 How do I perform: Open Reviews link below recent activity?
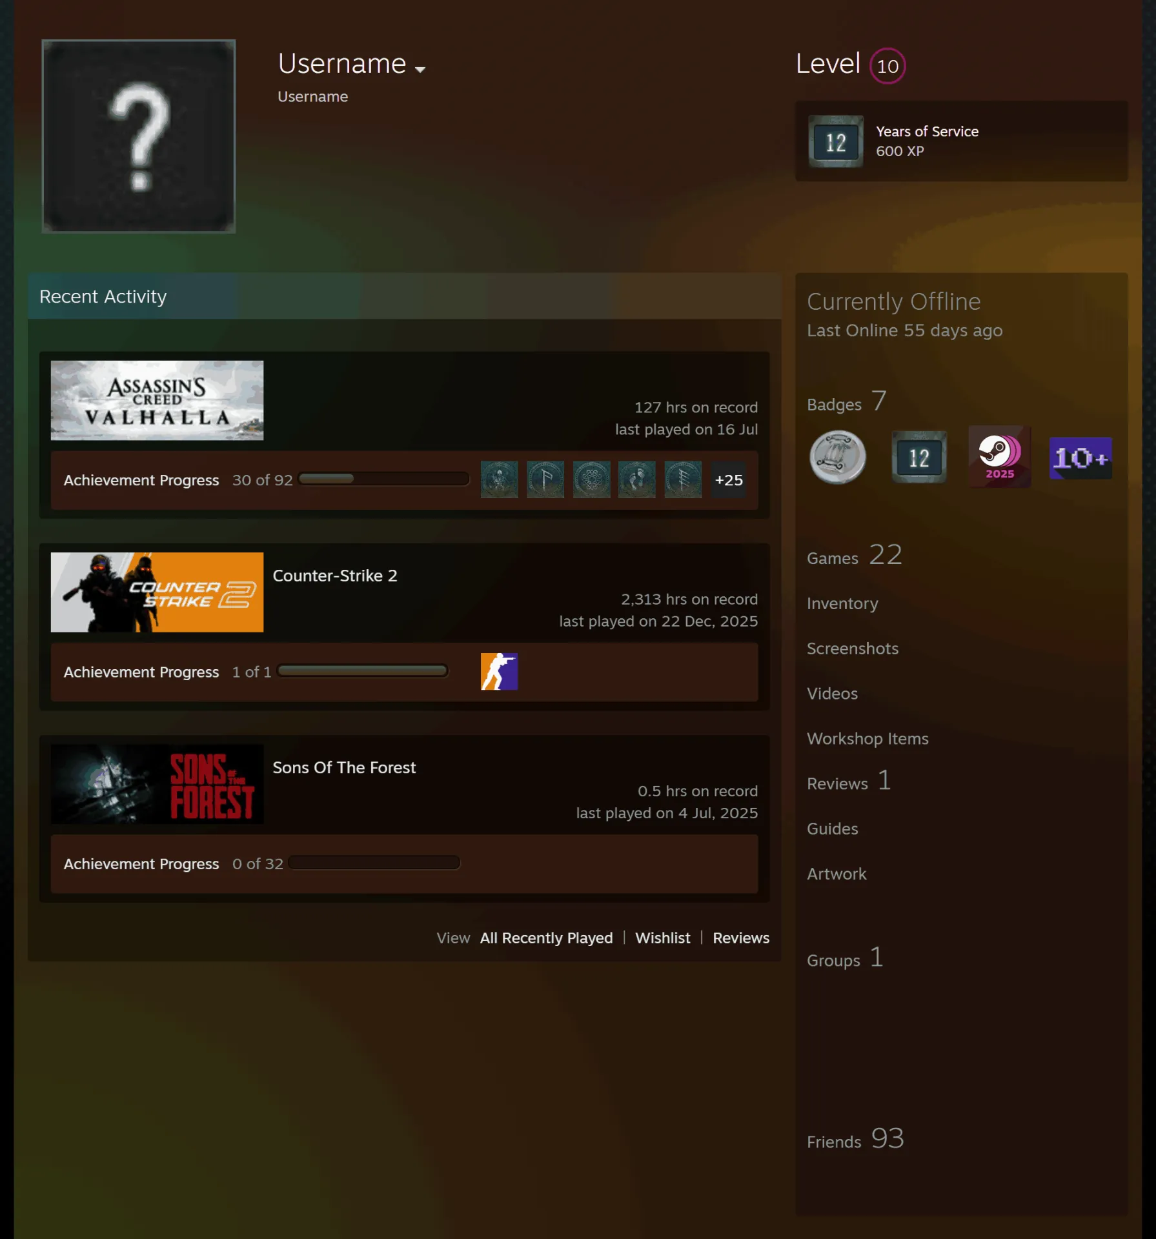[741, 938]
